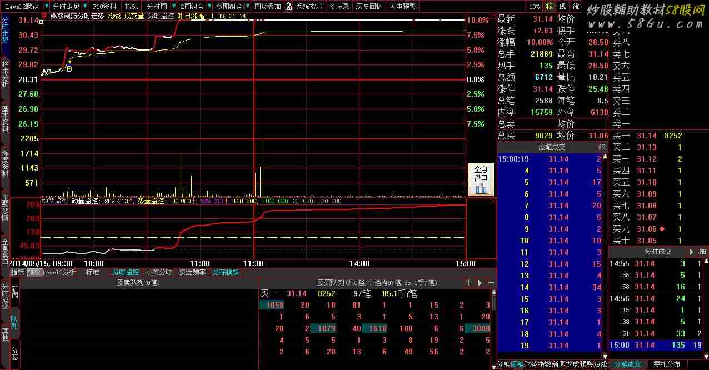Expand the 分时走势 dropdown arrow
709x370 pixels.
coord(85,7)
